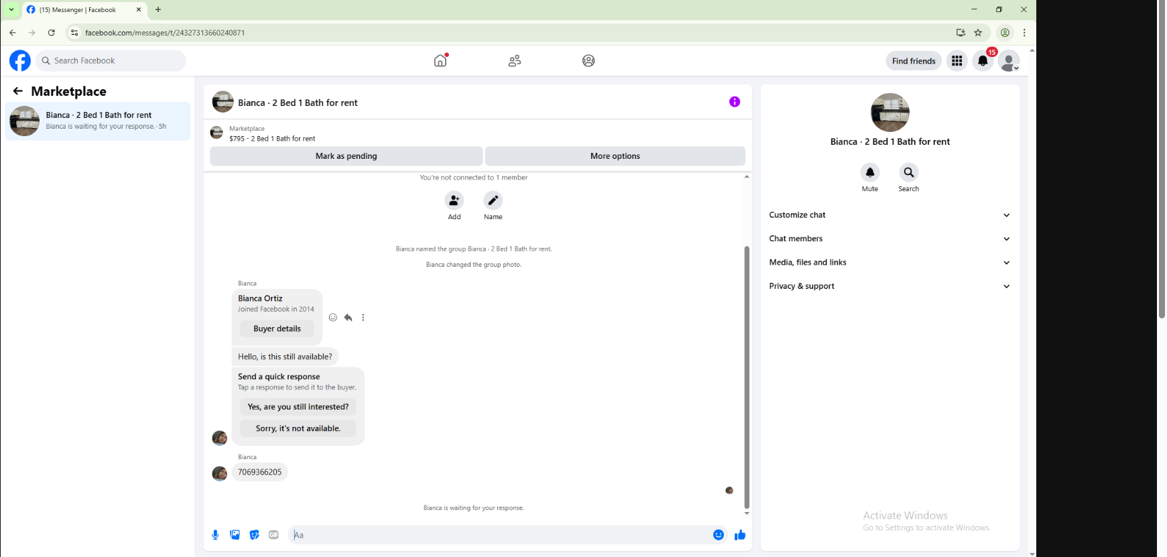Click the Hello, is this still available? message
Viewport: 1167px width, 557px height.
pyautogui.click(x=285, y=357)
